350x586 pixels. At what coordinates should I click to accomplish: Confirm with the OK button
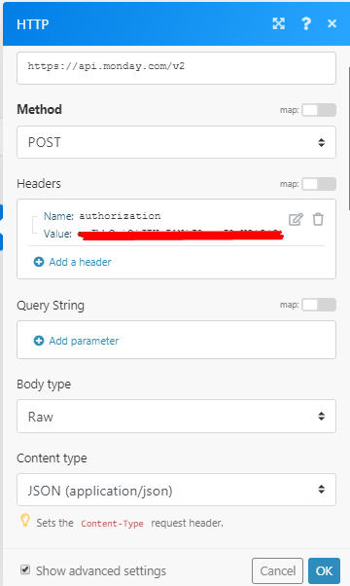[325, 570]
